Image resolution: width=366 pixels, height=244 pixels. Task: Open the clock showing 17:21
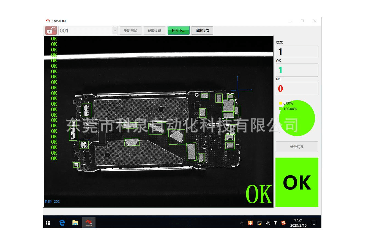tap(298, 223)
